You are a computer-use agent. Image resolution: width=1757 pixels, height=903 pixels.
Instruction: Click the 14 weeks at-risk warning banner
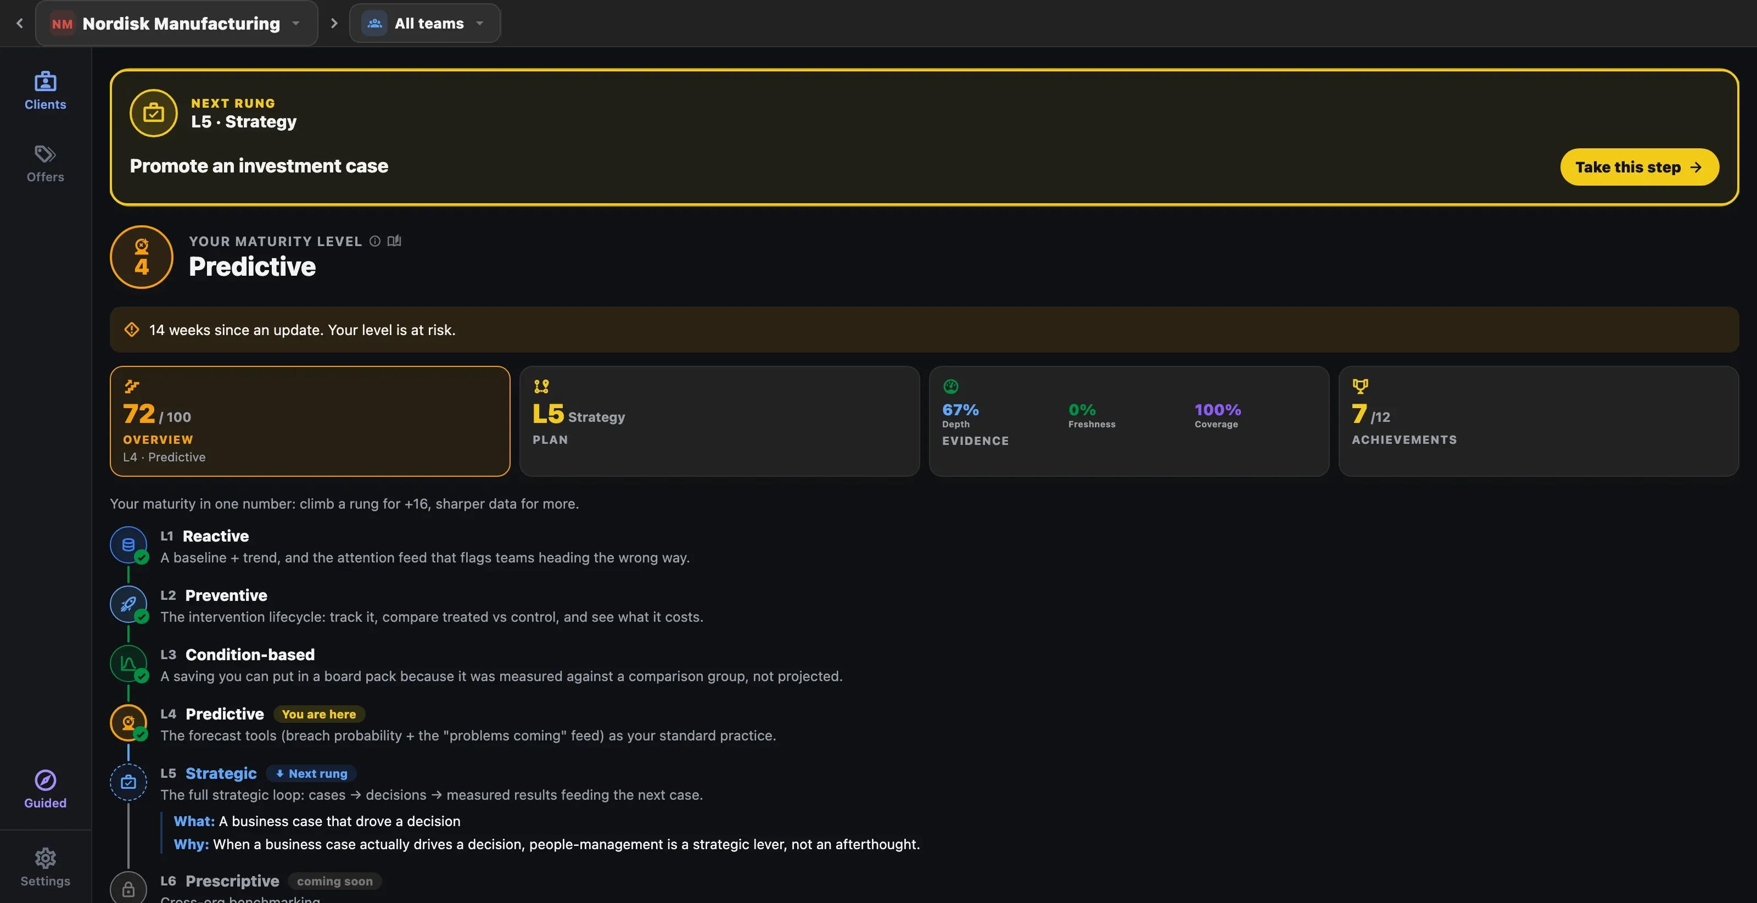point(924,330)
